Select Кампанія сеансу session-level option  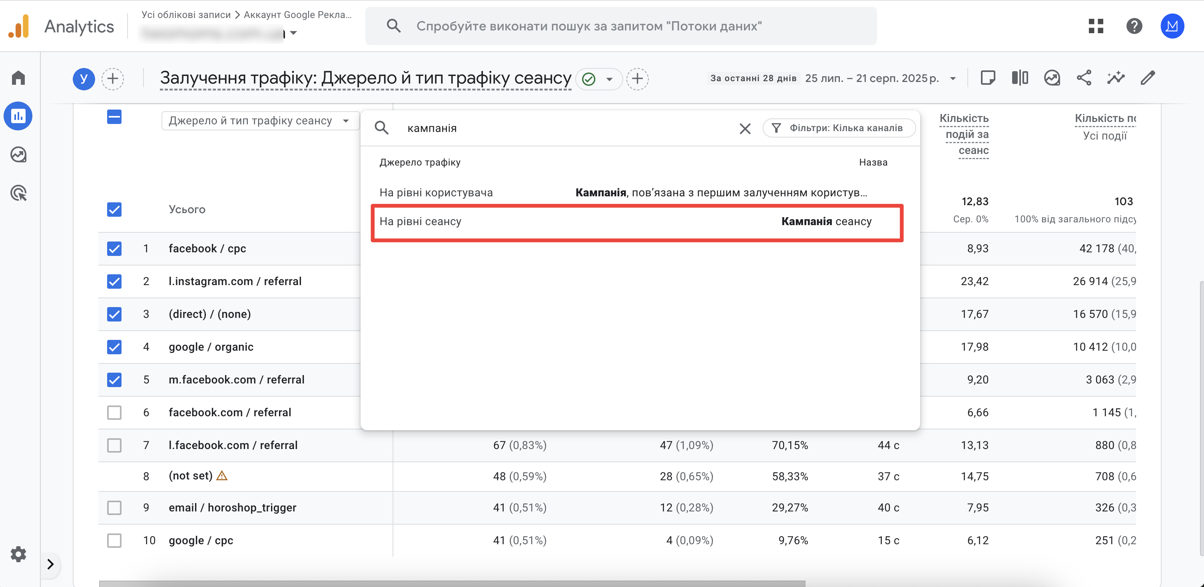(x=637, y=222)
